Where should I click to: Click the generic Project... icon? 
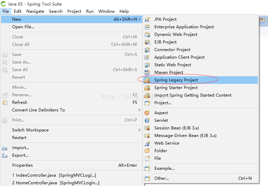(x=147, y=103)
